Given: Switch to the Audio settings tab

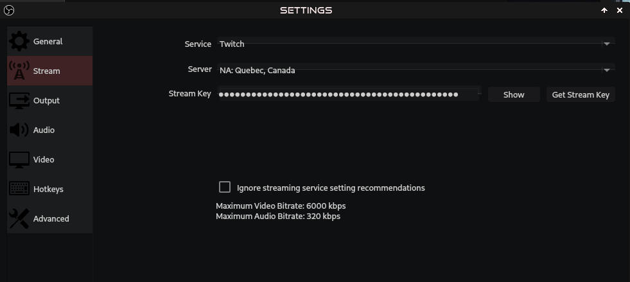Looking at the screenshot, I should tap(50, 130).
